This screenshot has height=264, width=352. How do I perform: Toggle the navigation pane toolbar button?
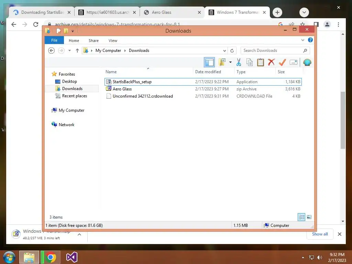point(209,63)
